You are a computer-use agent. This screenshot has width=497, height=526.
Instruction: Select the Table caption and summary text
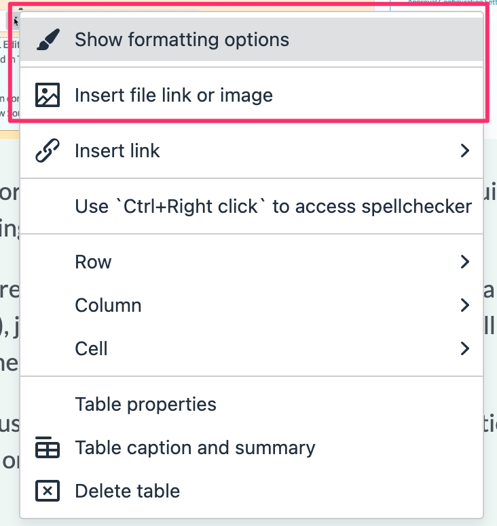pyautogui.click(x=195, y=448)
